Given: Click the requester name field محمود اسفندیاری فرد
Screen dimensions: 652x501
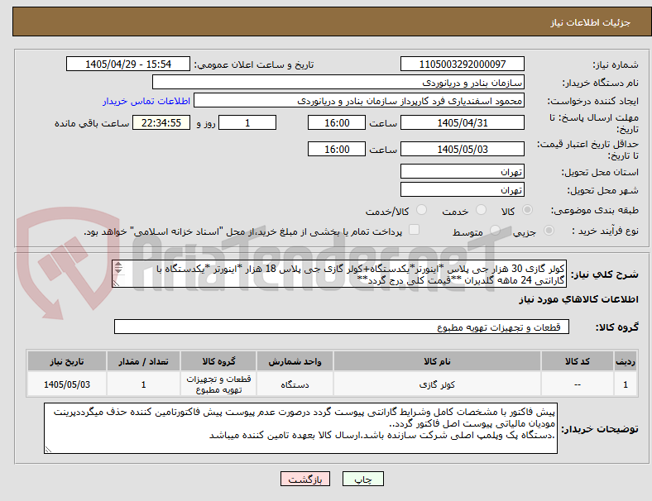Looking at the screenshot, I should 359,101.
